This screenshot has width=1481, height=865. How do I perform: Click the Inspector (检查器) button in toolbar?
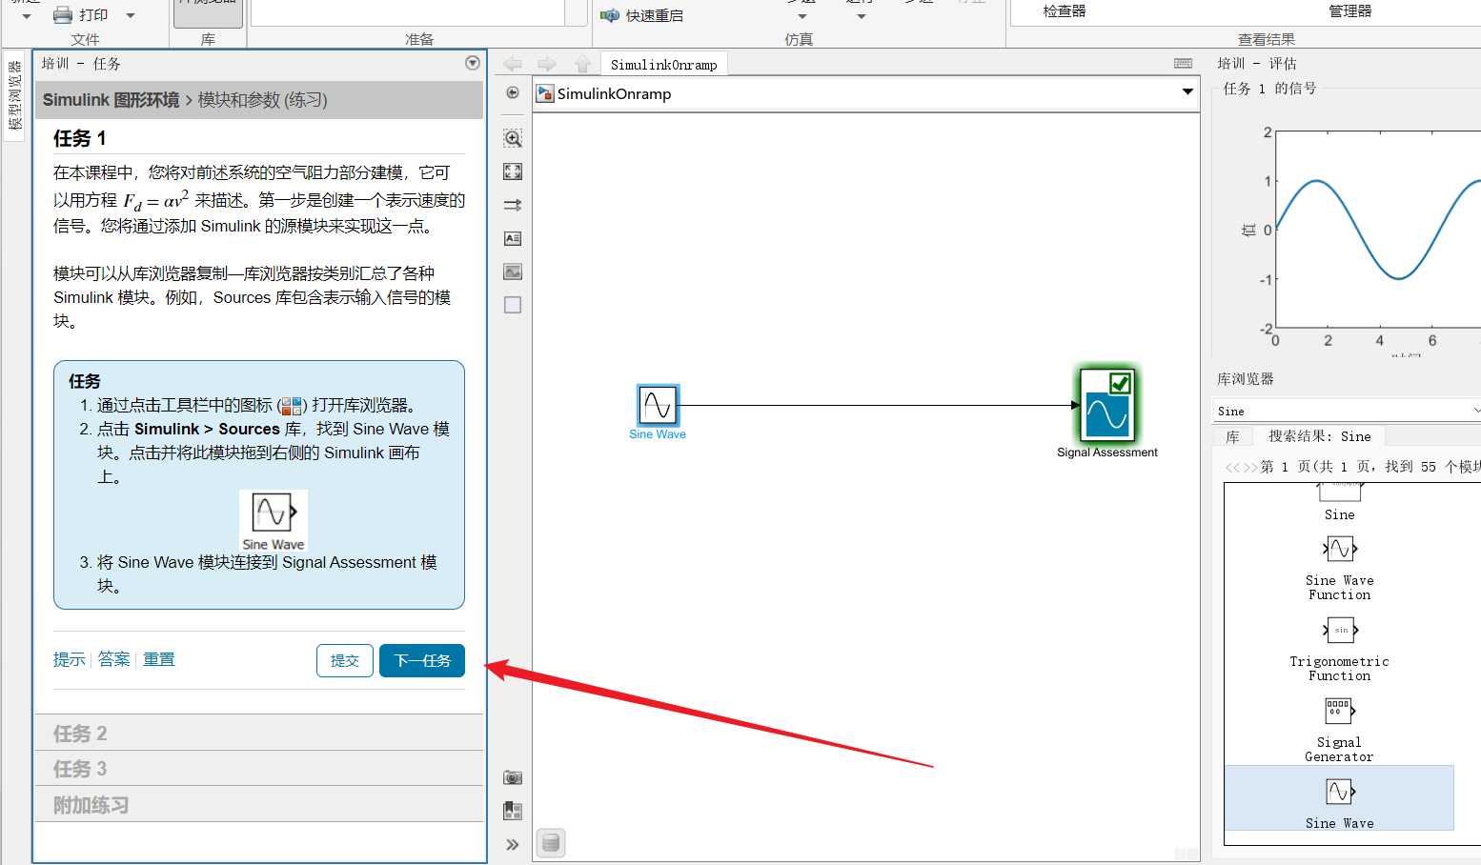1065,11
